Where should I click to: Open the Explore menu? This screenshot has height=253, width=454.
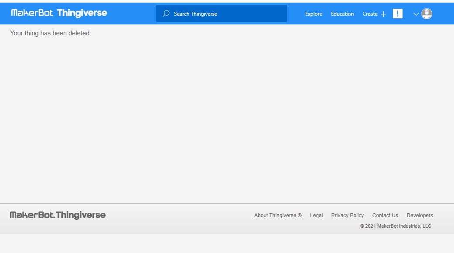(314, 14)
